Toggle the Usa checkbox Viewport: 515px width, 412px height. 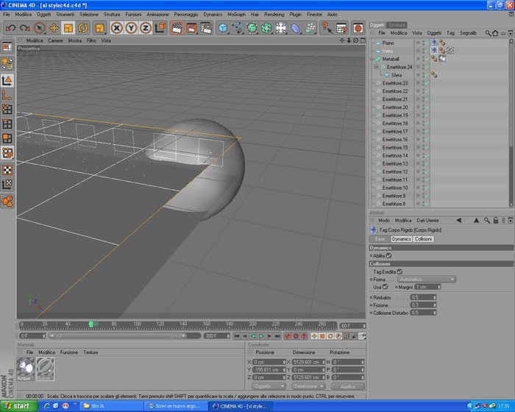click(385, 287)
